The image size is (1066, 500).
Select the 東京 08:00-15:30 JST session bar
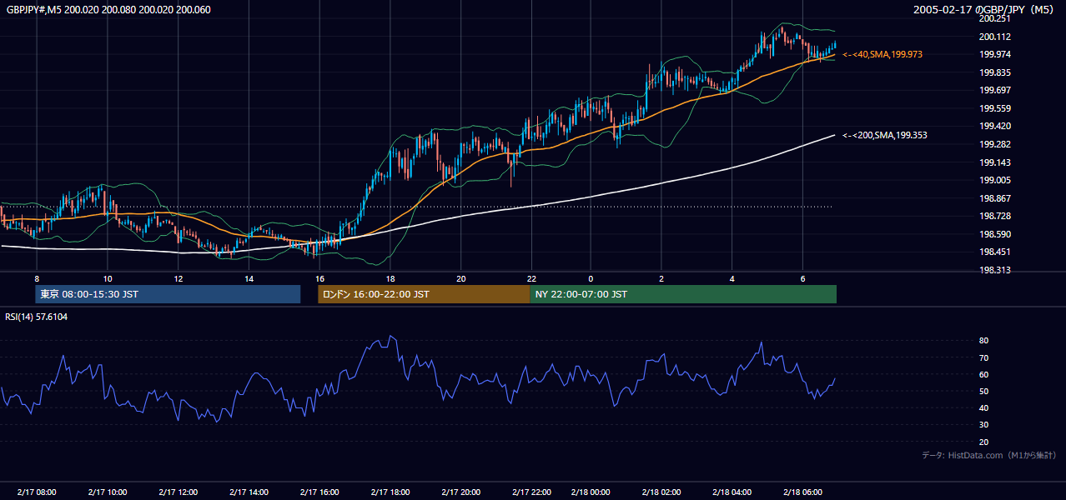click(x=168, y=294)
